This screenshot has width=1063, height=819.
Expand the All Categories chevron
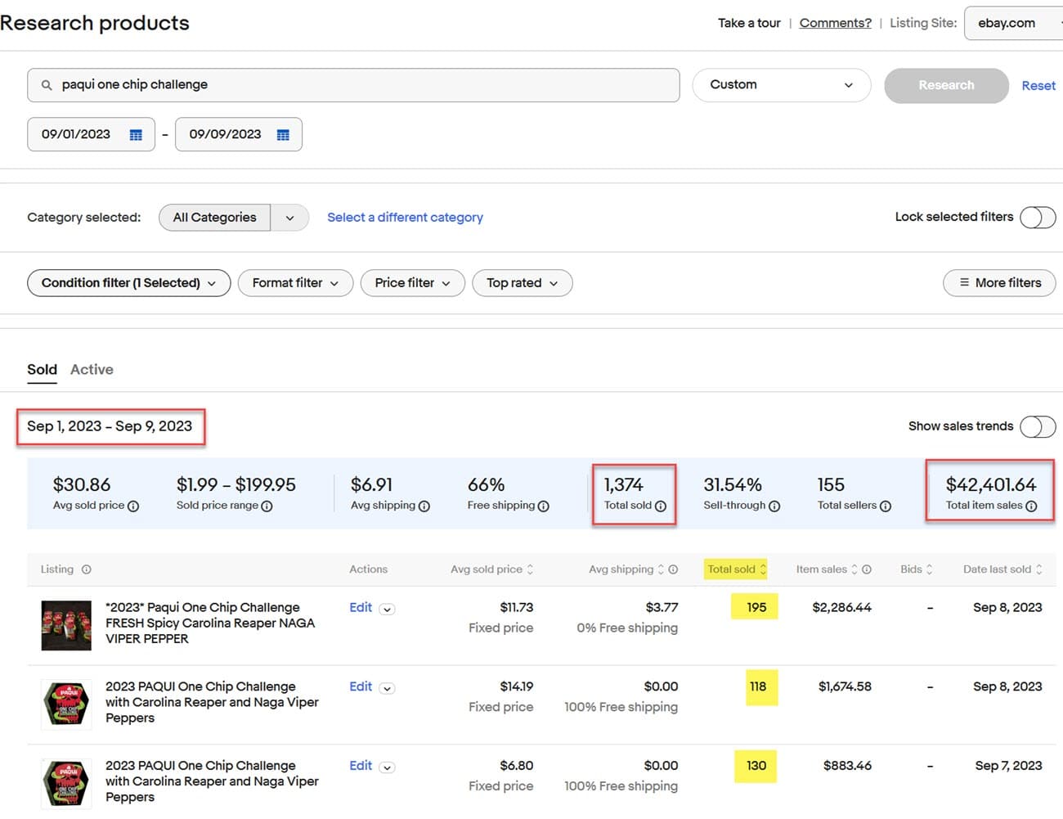click(289, 218)
